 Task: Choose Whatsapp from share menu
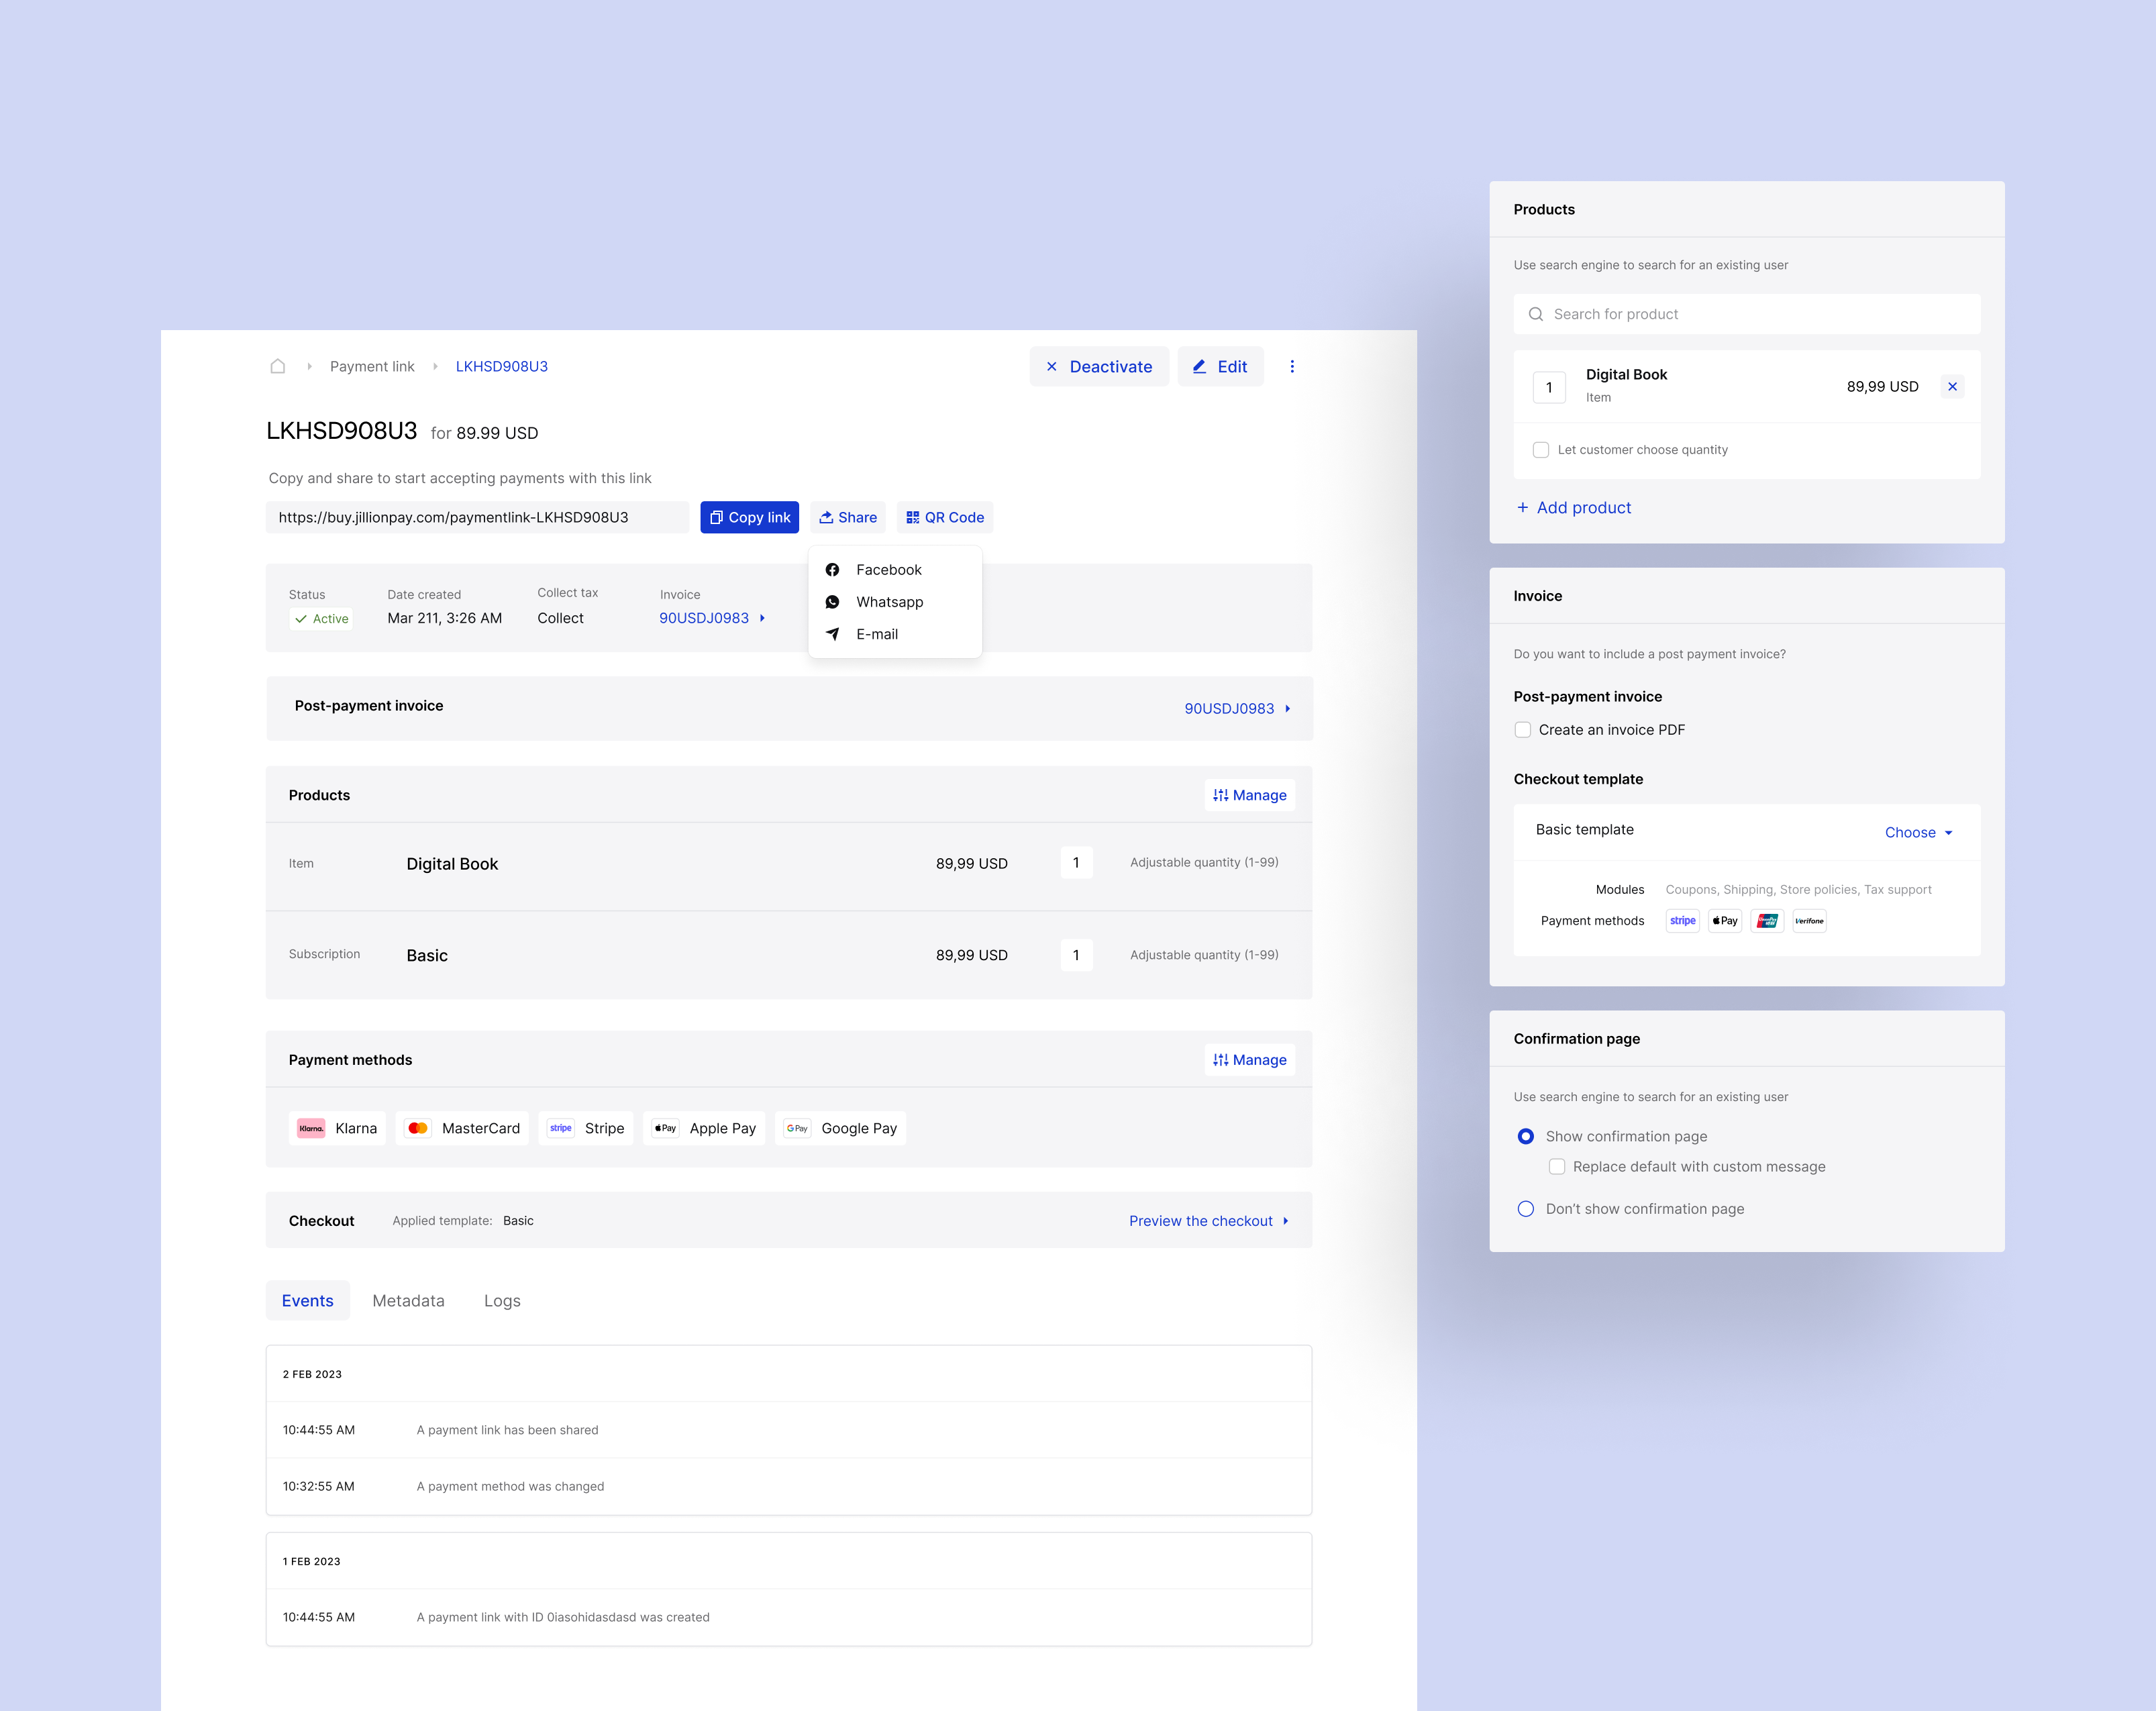point(888,602)
